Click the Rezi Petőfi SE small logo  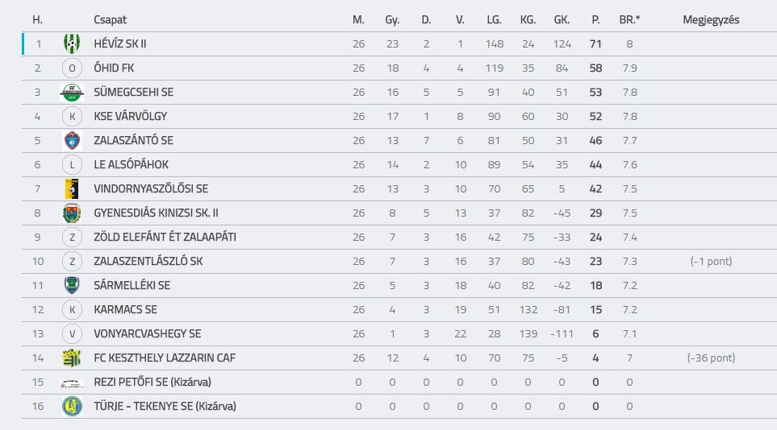[72, 383]
